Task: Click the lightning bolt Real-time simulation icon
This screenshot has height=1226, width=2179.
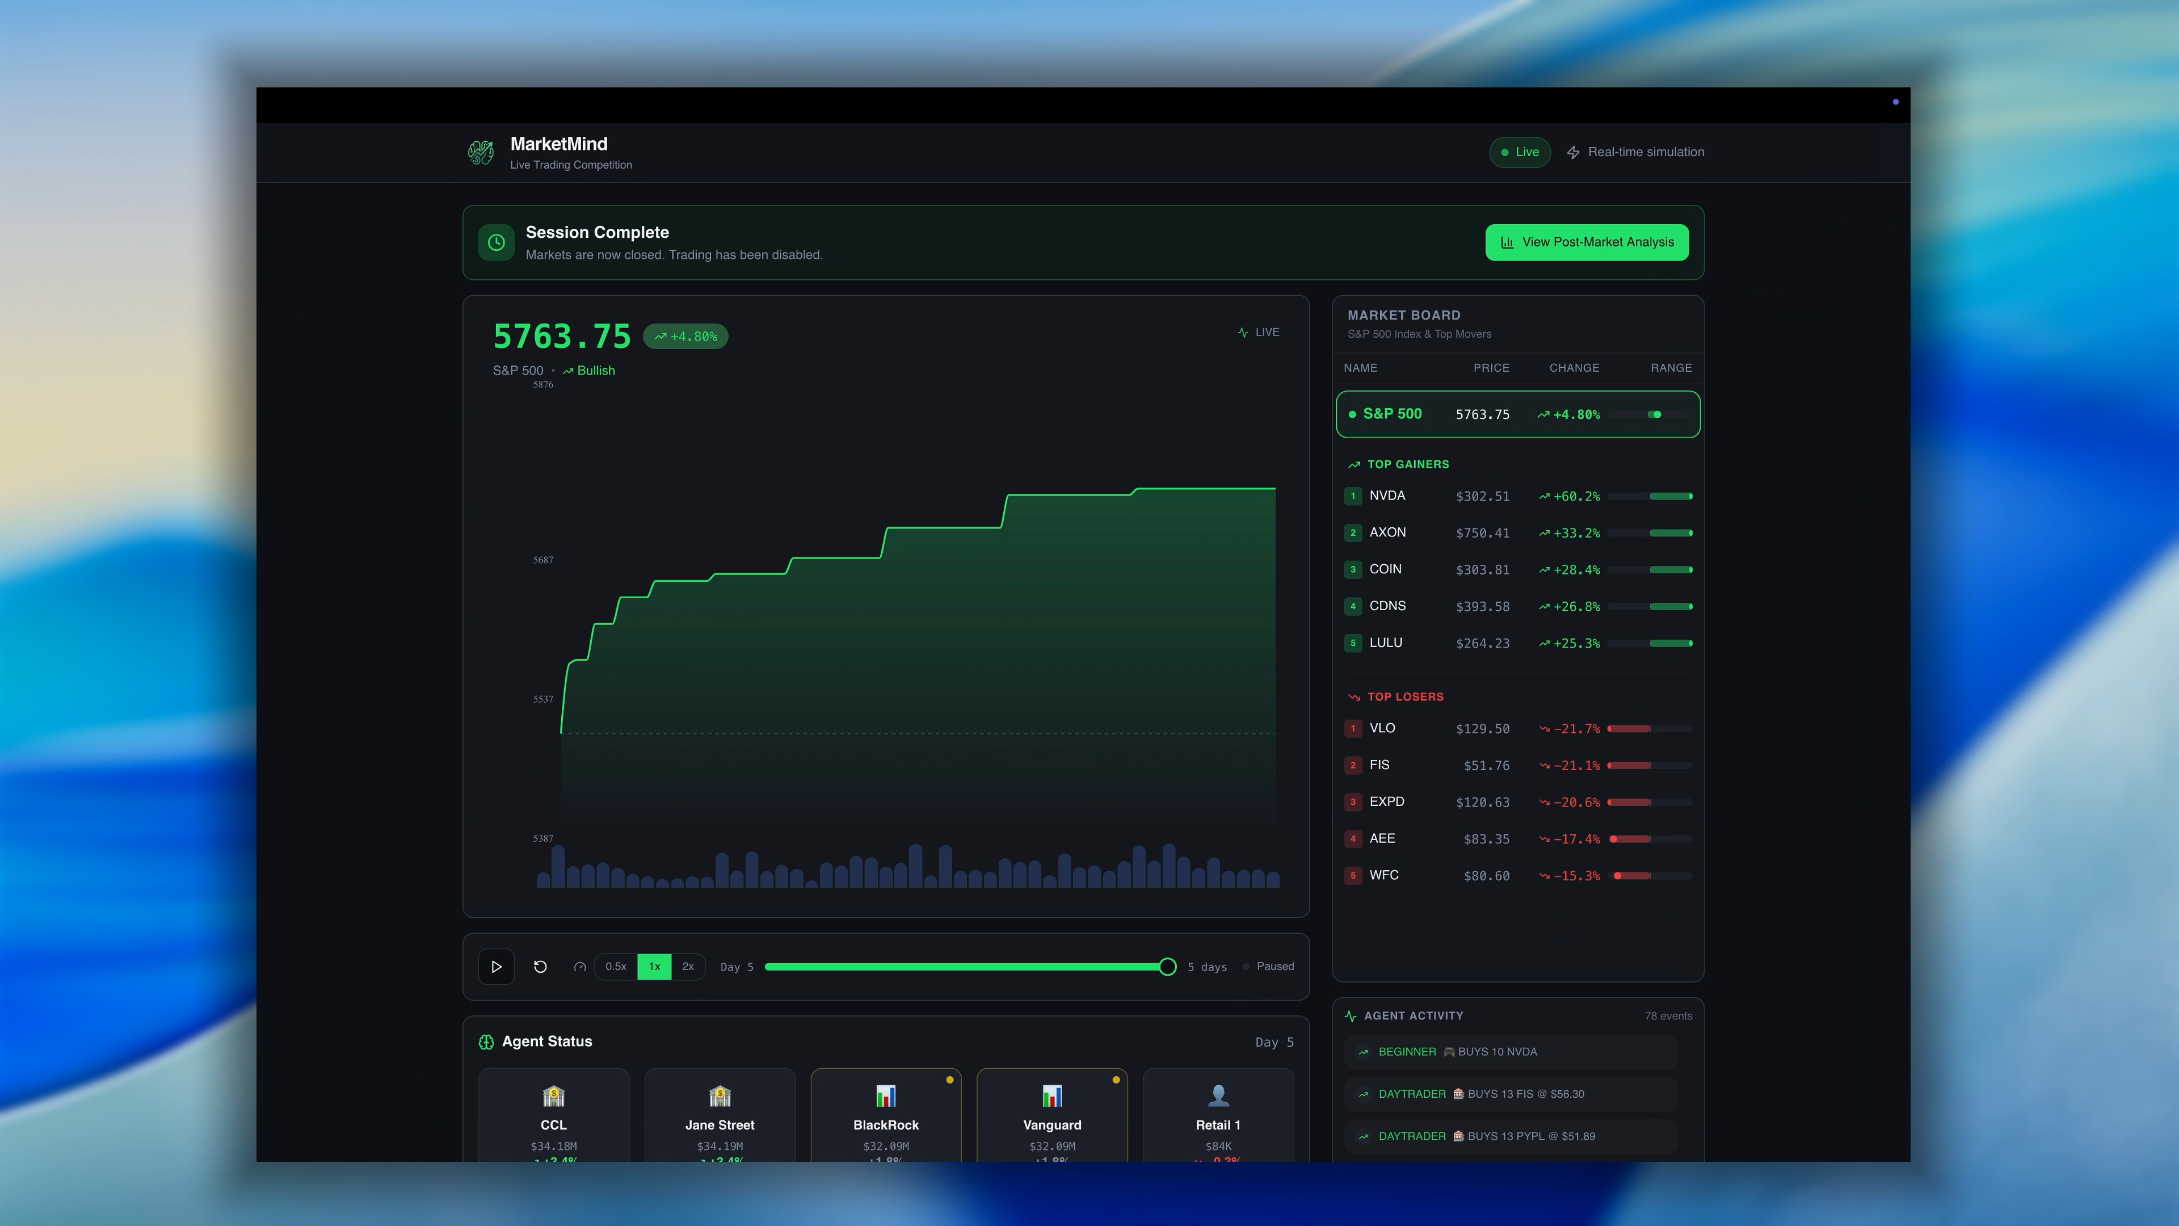Action: click(1572, 152)
